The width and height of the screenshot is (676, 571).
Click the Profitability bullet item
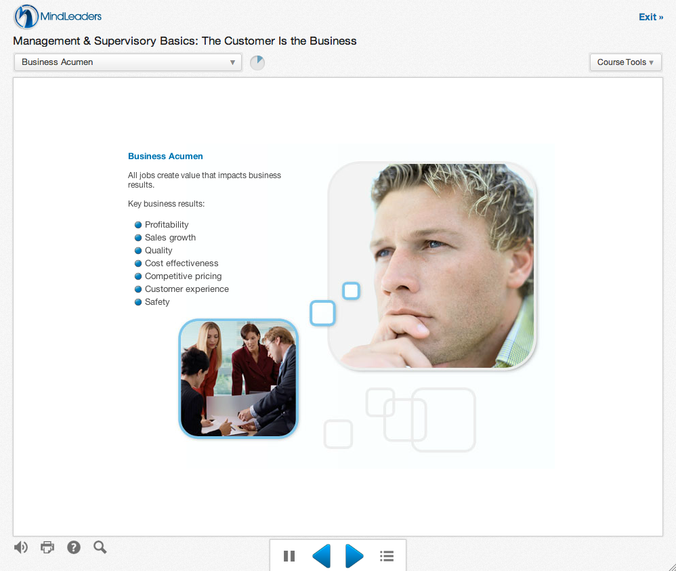(x=167, y=225)
